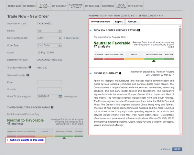Open the Market dropdown showing US
This screenshot has width=194, height=155.
pyautogui.click(x=60, y=31)
